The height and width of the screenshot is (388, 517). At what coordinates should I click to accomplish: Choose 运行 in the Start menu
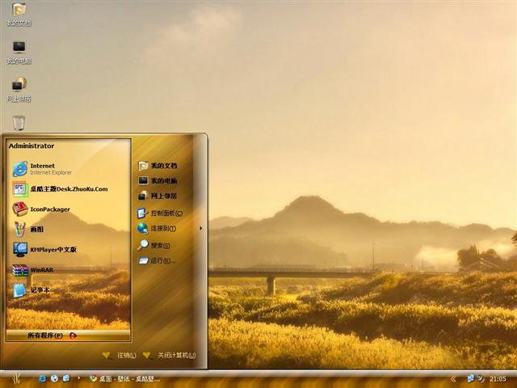(x=158, y=260)
